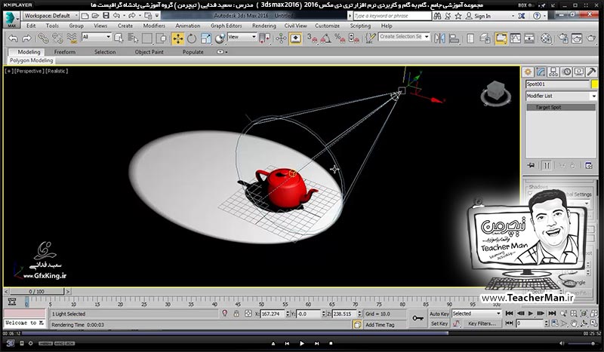Screen dimensions: 604x352
Task: Activate the Select and Move tool
Action: (177, 38)
